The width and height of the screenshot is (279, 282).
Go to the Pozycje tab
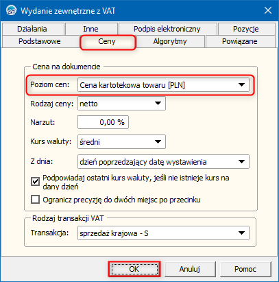(246, 29)
